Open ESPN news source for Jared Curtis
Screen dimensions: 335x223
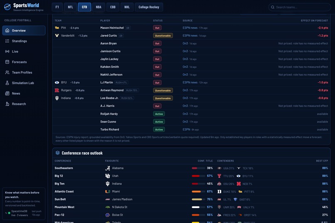point(190,36)
